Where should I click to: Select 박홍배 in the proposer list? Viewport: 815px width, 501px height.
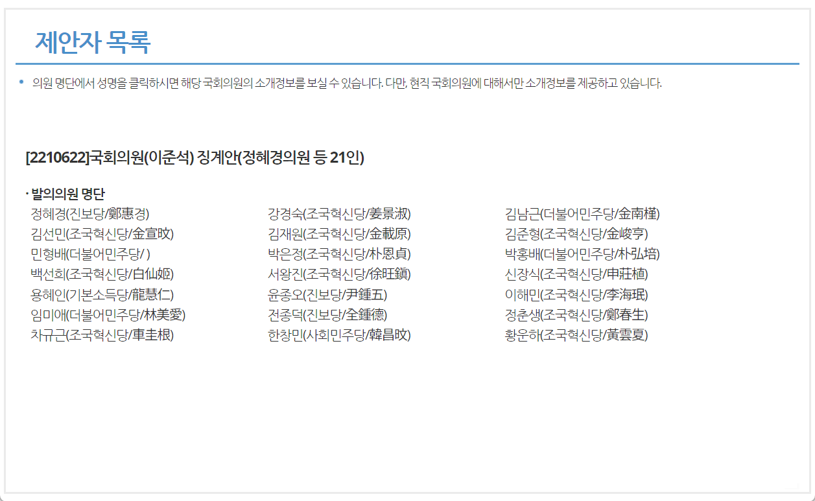pos(582,254)
